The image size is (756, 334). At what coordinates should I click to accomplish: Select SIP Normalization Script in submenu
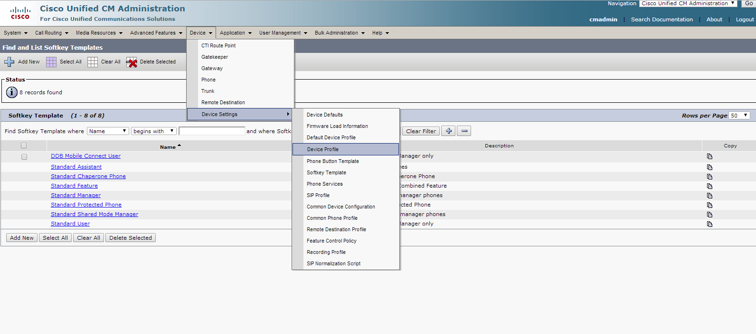[333, 263]
